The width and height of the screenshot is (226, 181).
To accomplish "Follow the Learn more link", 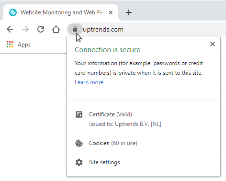I will tap(89, 82).
